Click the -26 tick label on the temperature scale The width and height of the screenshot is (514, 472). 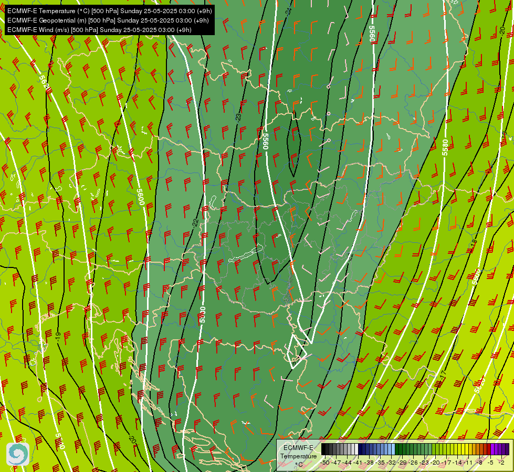click(413, 463)
